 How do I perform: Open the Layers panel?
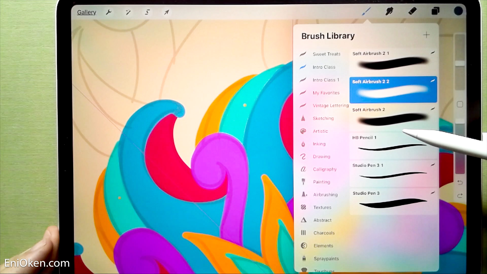pyautogui.click(x=435, y=11)
